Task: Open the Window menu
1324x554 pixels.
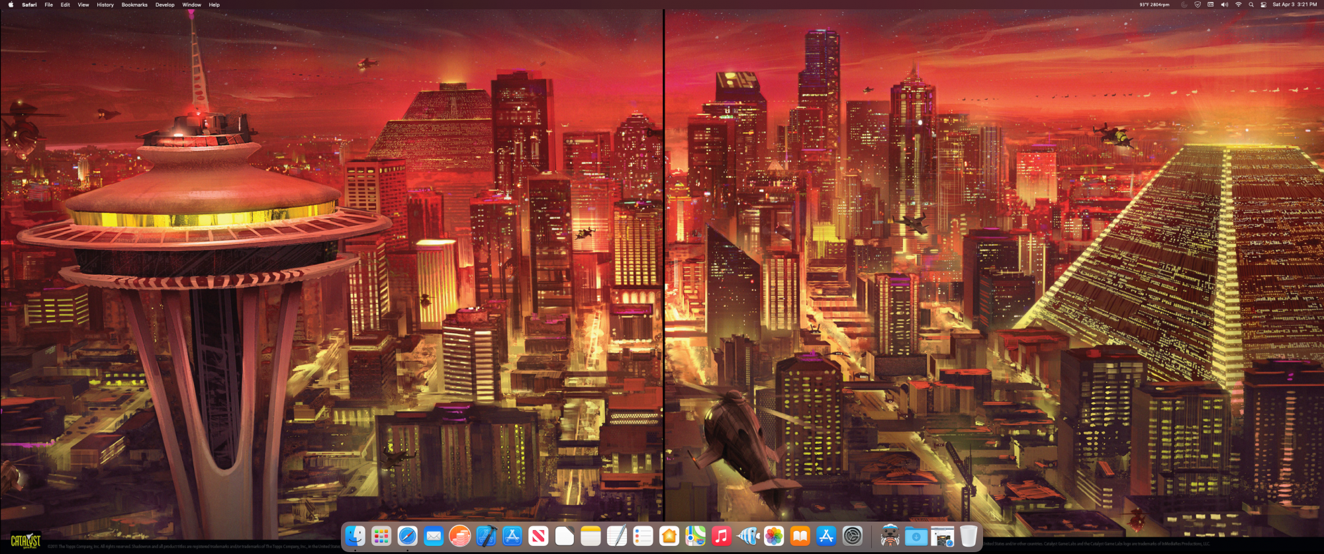Action: coord(192,5)
